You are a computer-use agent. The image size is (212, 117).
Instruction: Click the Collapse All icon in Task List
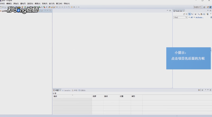click(204, 14)
